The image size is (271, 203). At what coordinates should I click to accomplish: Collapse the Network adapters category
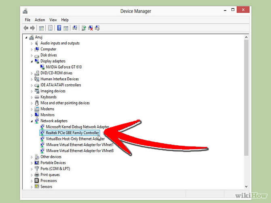point(32,121)
